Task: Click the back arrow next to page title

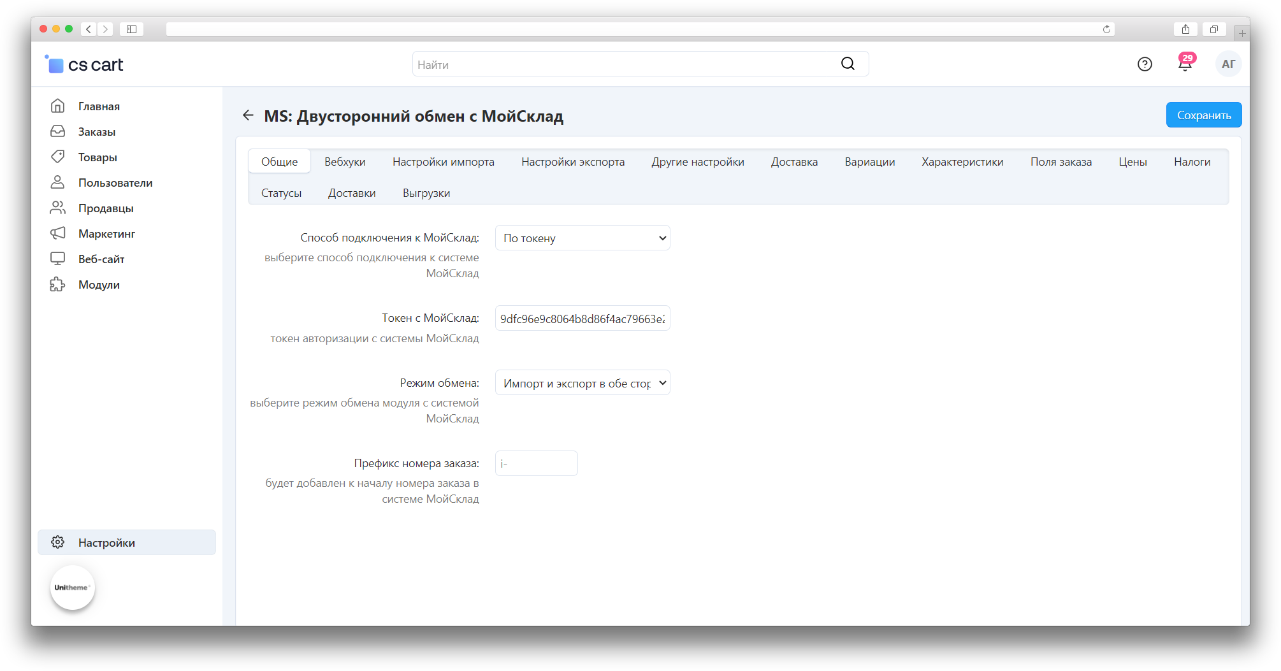Action: (x=248, y=115)
